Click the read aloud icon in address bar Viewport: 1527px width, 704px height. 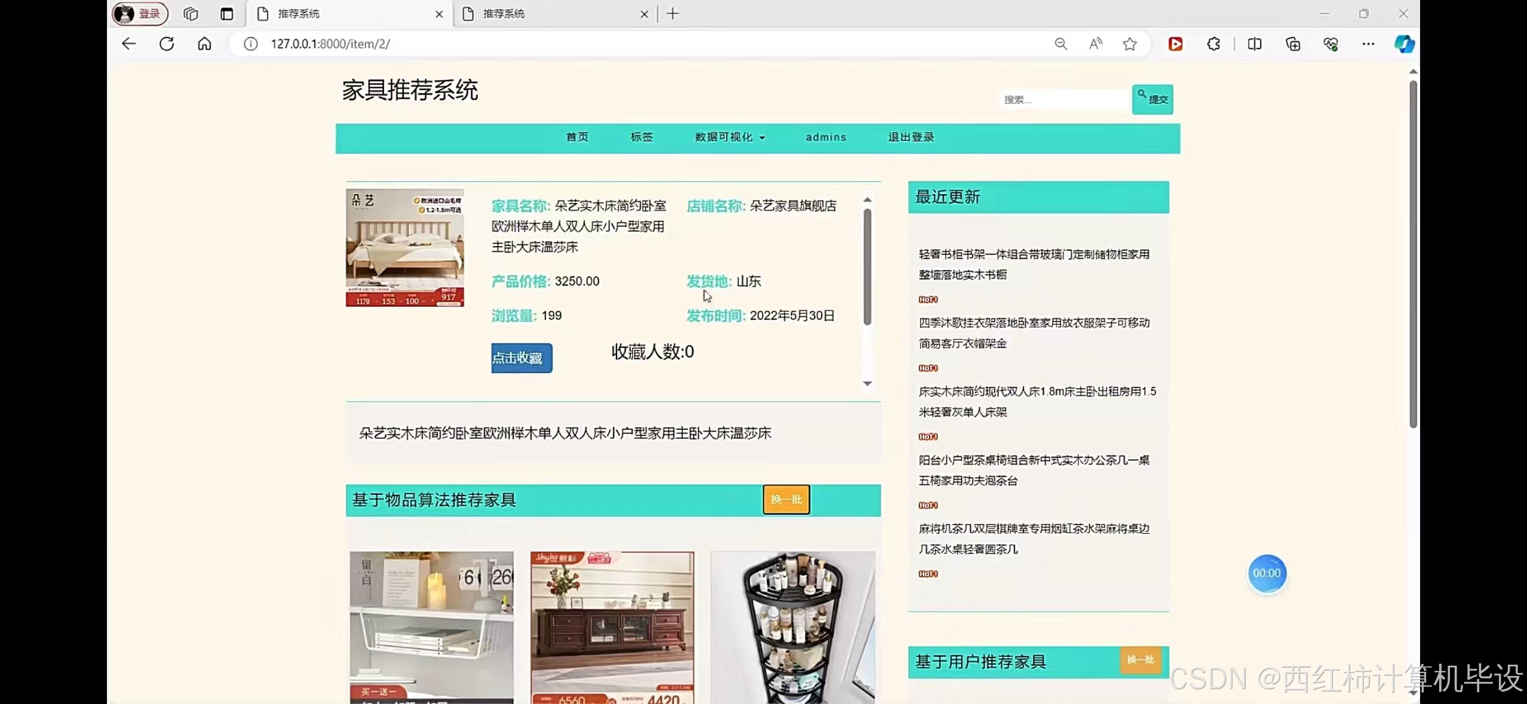coord(1095,44)
